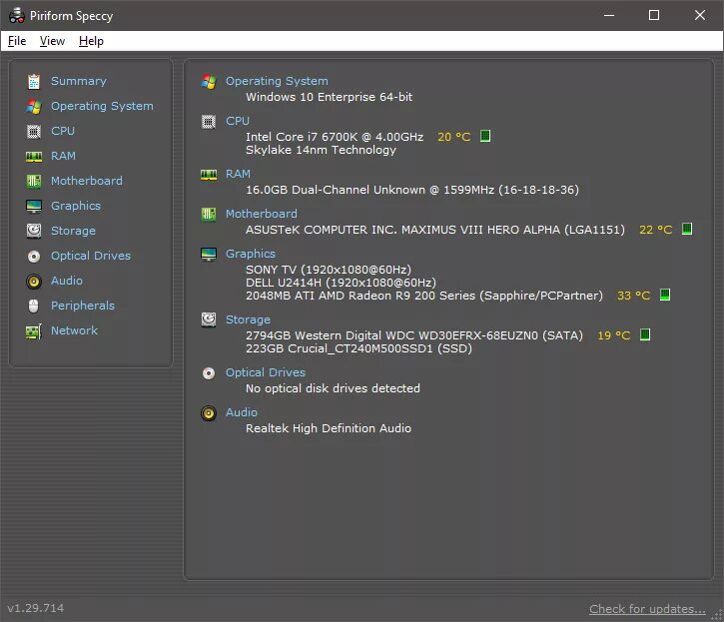Go to Peripherals section in the sidebar
The width and height of the screenshot is (724, 622).
point(83,306)
